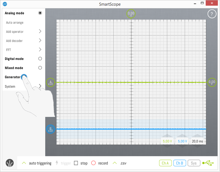Enable the stop checkbox

coord(76,163)
